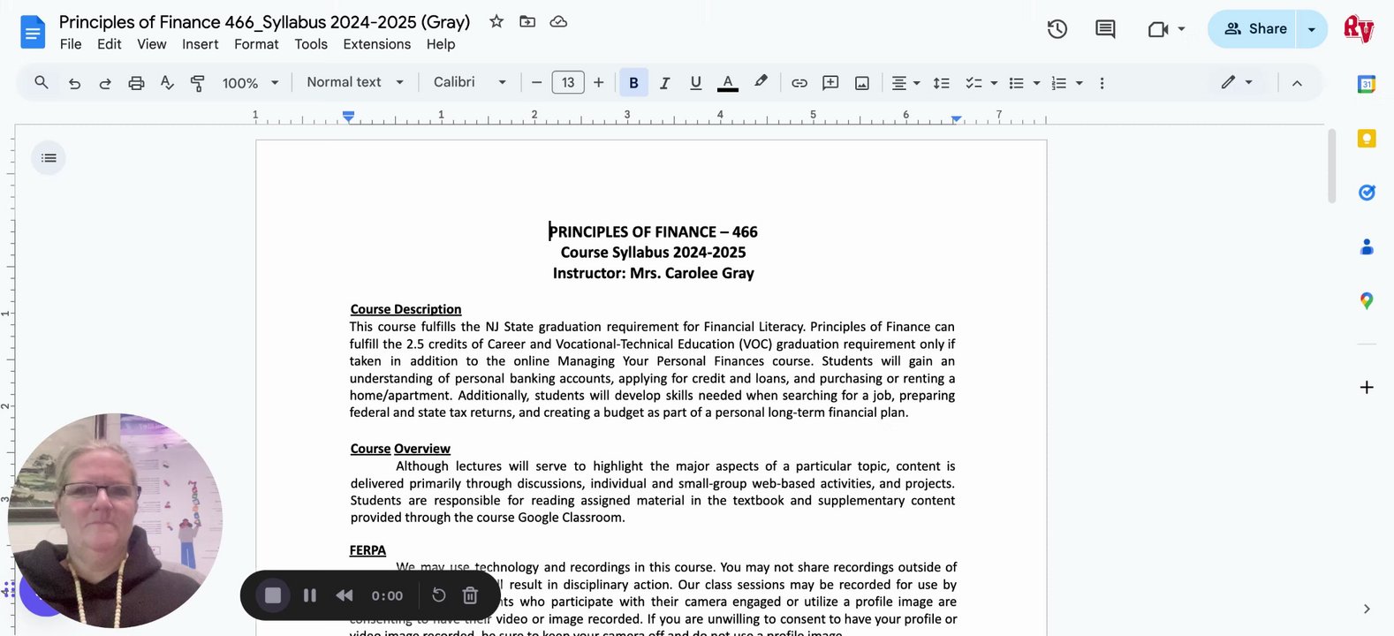1394x636 pixels.
Task: Search the menus with magnifier icon
Action: click(x=42, y=82)
